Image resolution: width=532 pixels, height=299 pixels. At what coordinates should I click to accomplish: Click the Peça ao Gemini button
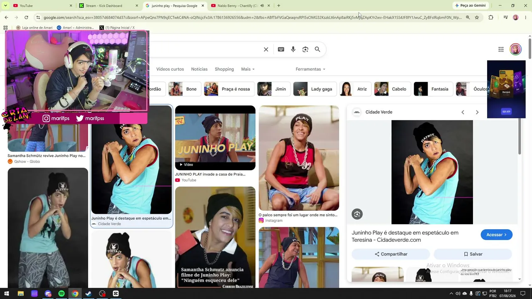[x=470, y=5]
